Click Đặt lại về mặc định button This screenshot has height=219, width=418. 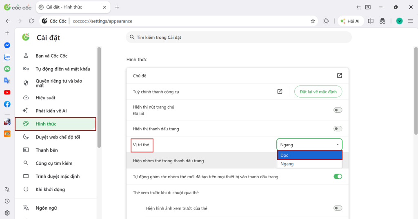318,92
